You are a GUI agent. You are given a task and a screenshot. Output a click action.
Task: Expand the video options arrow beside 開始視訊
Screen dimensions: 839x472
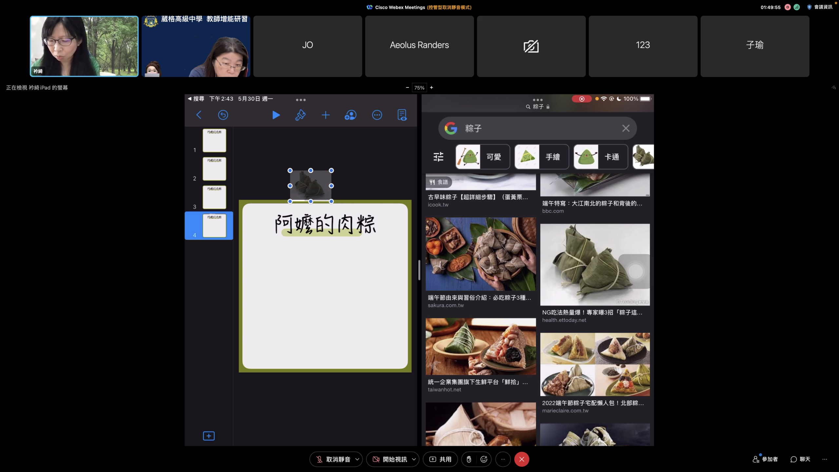(x=414, y=459)
